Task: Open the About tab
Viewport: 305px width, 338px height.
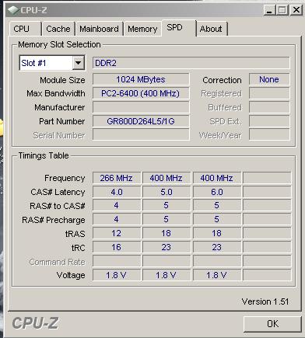Action: coord(212,29)
